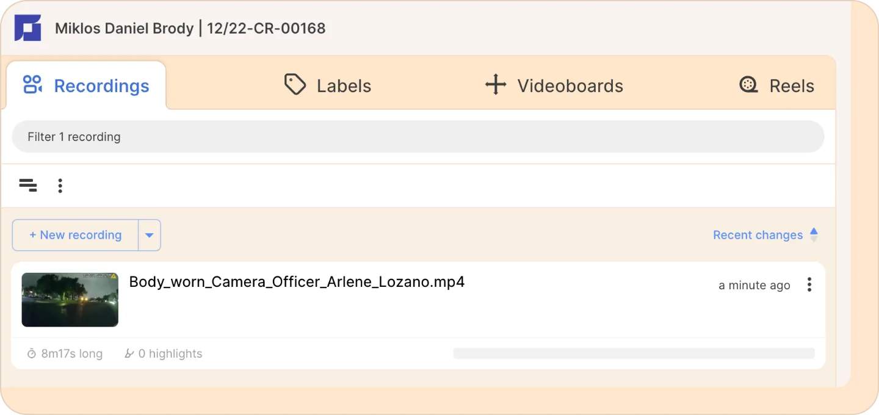Viewport: 879px width, 415px height.
Task: Open Body_worn_Camera_Officer_Arlene_Lozano.mp4 recording title
Action: pyautogui.click(x=297, y=282)
